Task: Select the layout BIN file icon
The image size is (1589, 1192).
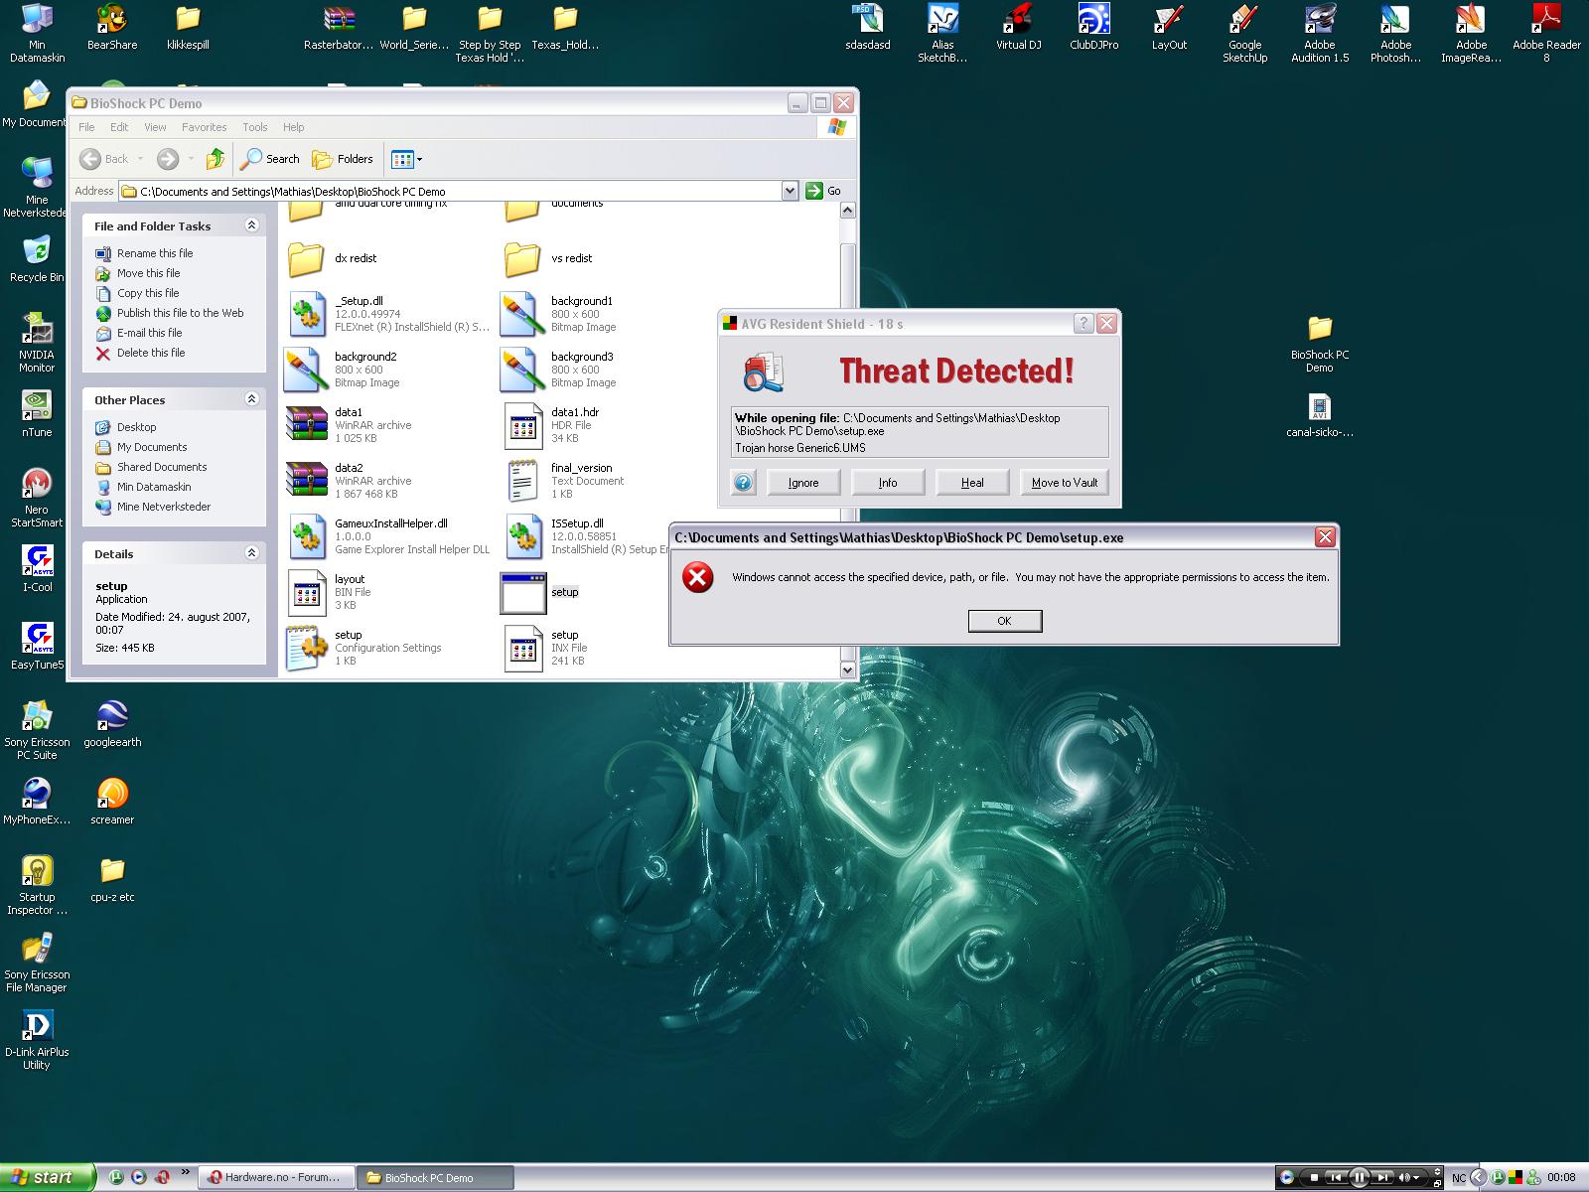Action: [x=306, y=591]
